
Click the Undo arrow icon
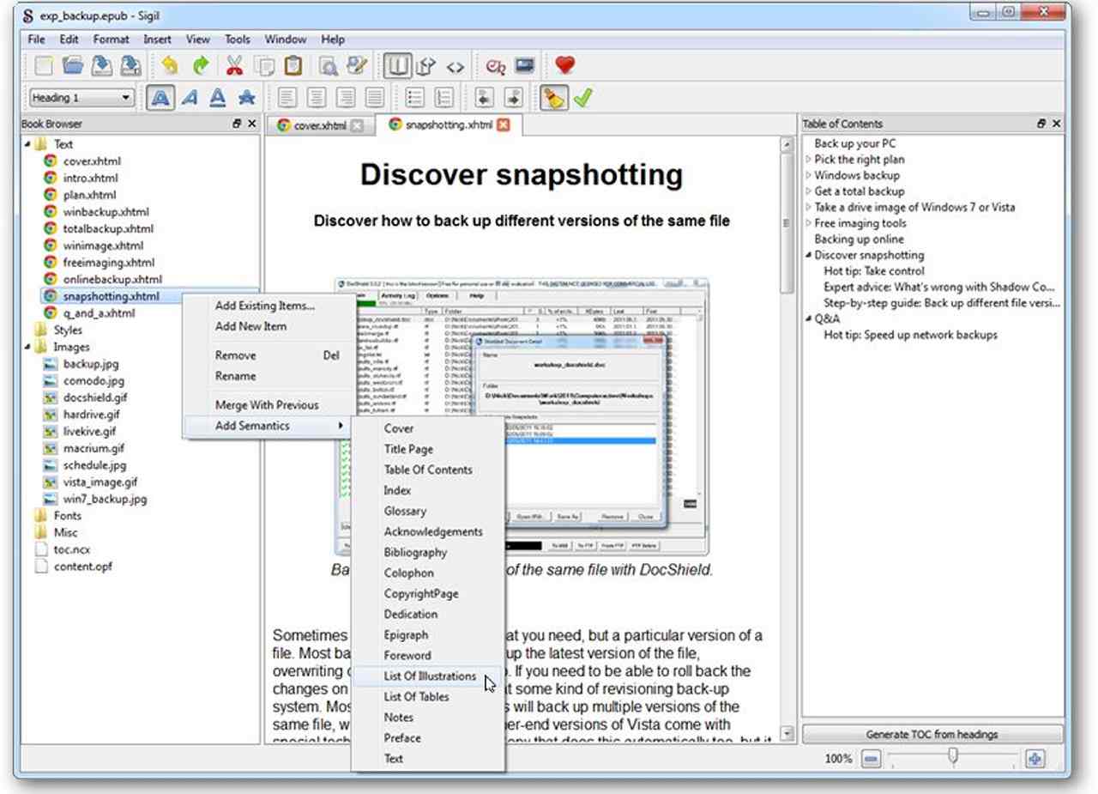(169, 66)
